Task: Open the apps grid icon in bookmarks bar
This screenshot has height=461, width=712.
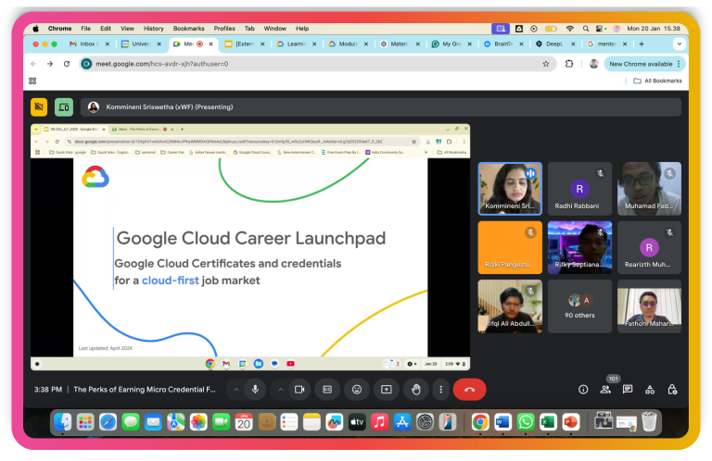Action: pos(32,81)
